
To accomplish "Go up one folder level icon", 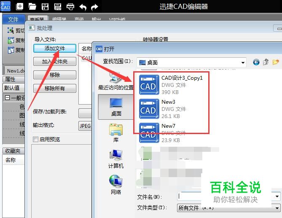I will [x=266, y=62].
